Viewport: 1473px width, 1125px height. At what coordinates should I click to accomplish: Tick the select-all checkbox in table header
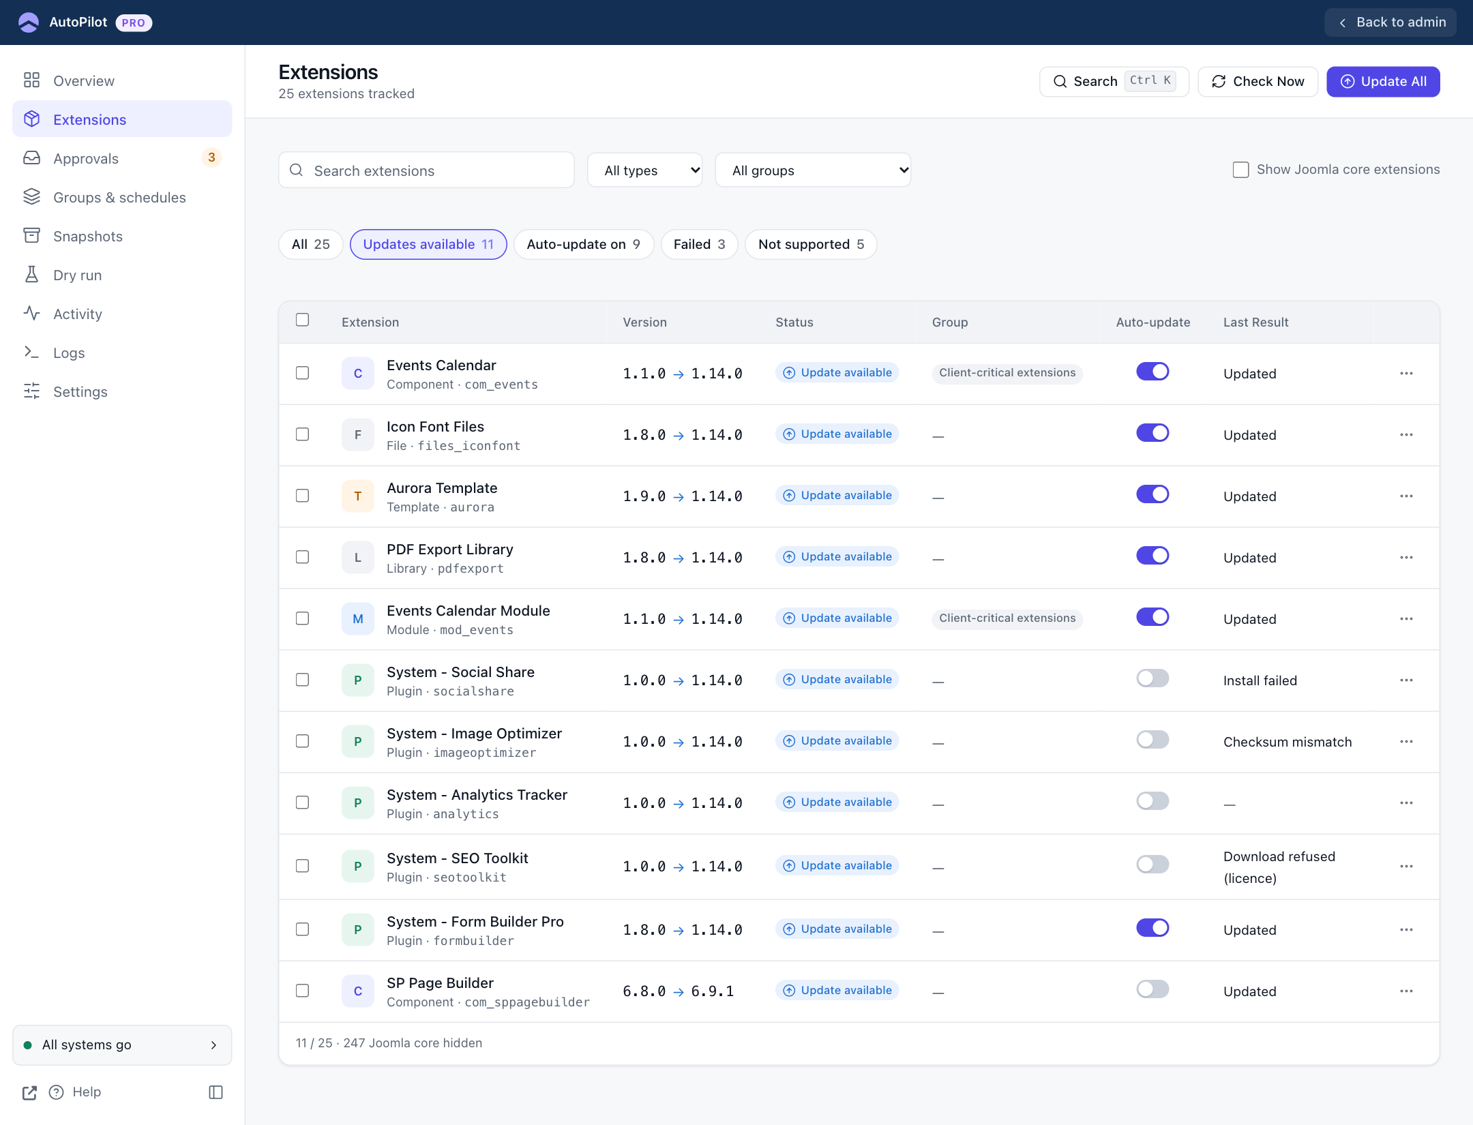[302, 320]
